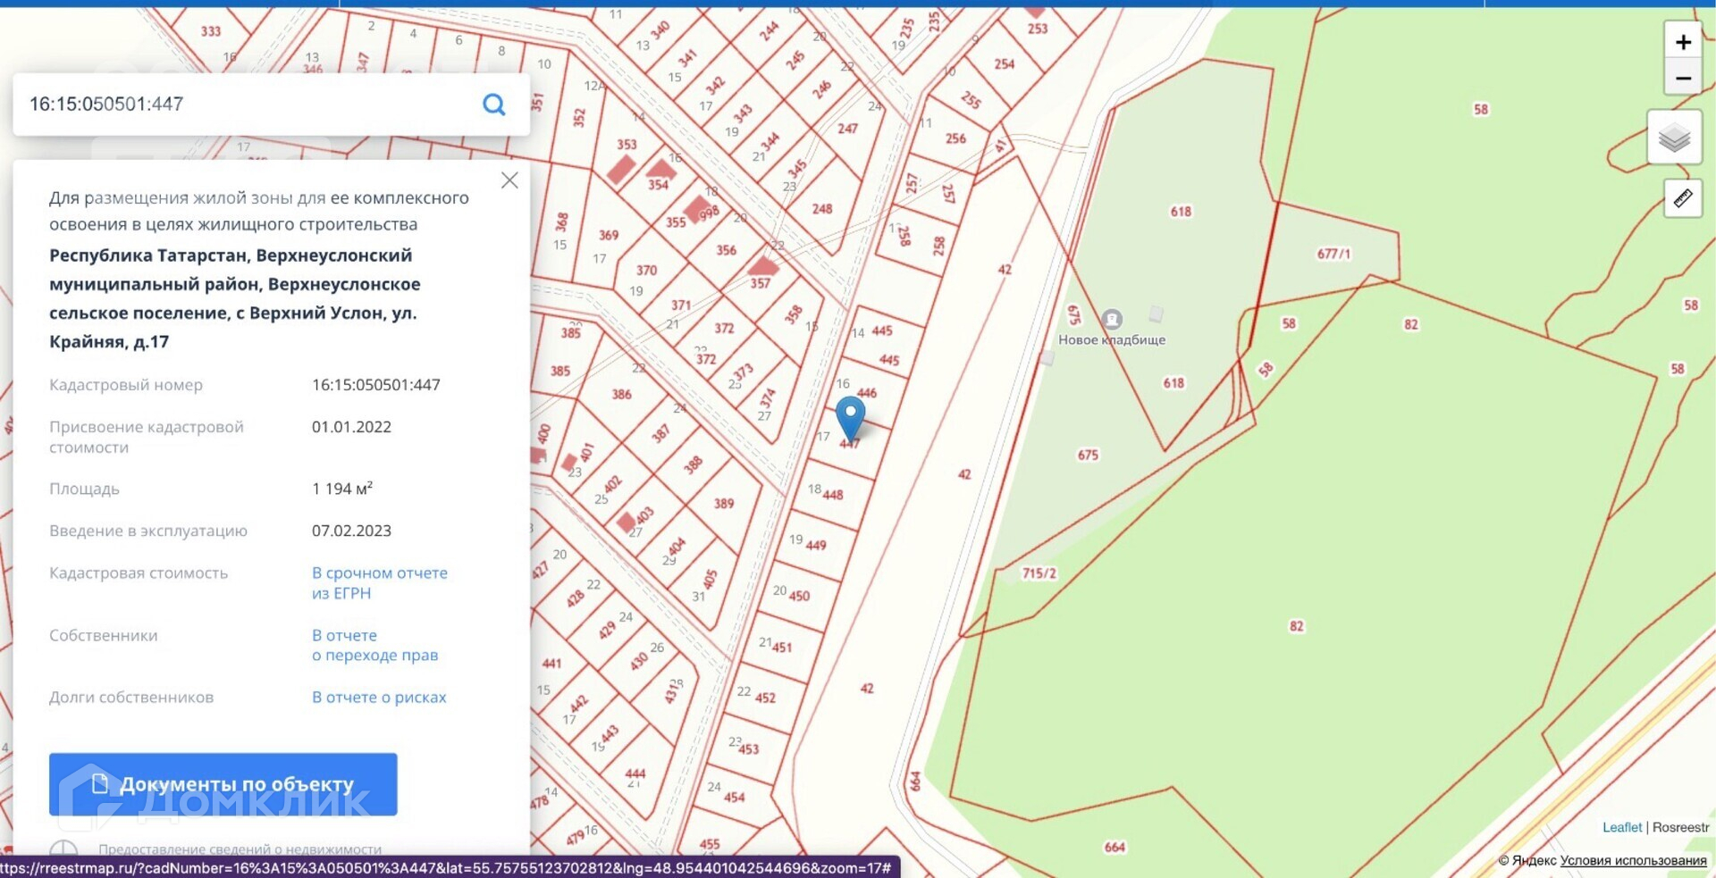Select parcel 446 on the map
This screenshot has width=1716, height=878.
867,393
